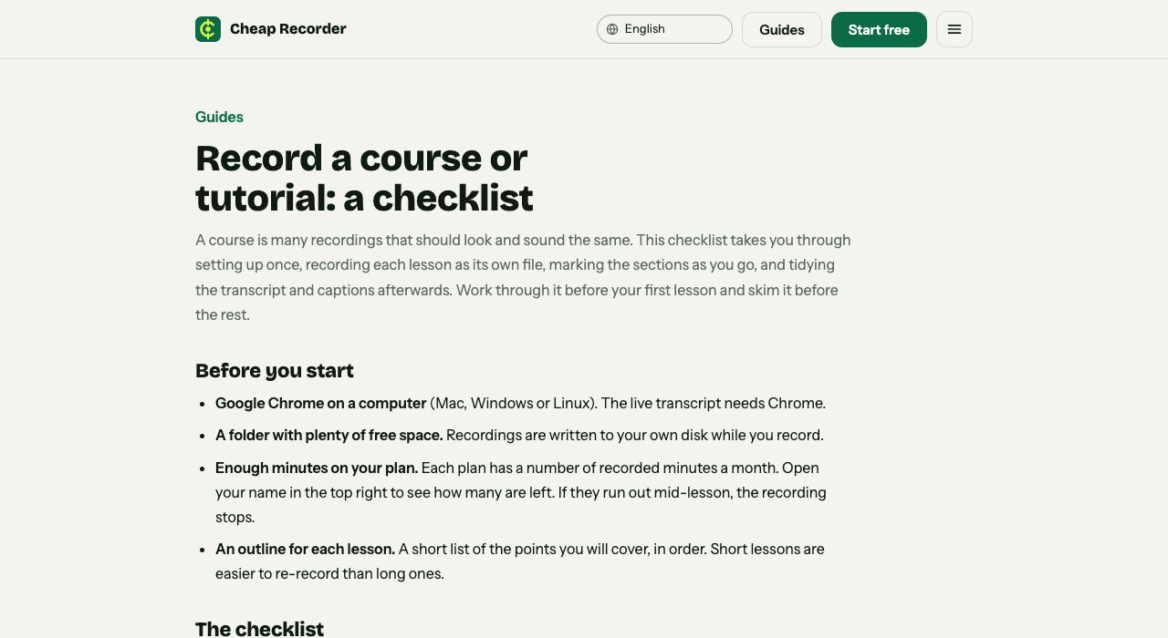Click 'An outline for each lesson.' text
Viewport: 1168px width, 638px height.
coord(305,549)
